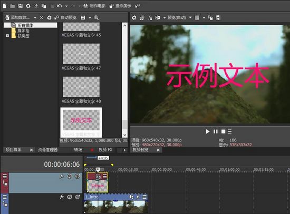This screenshot has width=290, height=214.
Task: Open preview properties gear in preview toolbar
Action: (x=134, y=18)
